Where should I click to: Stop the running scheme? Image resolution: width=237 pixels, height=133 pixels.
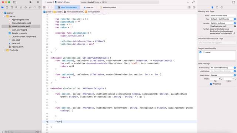coord(38,2)
